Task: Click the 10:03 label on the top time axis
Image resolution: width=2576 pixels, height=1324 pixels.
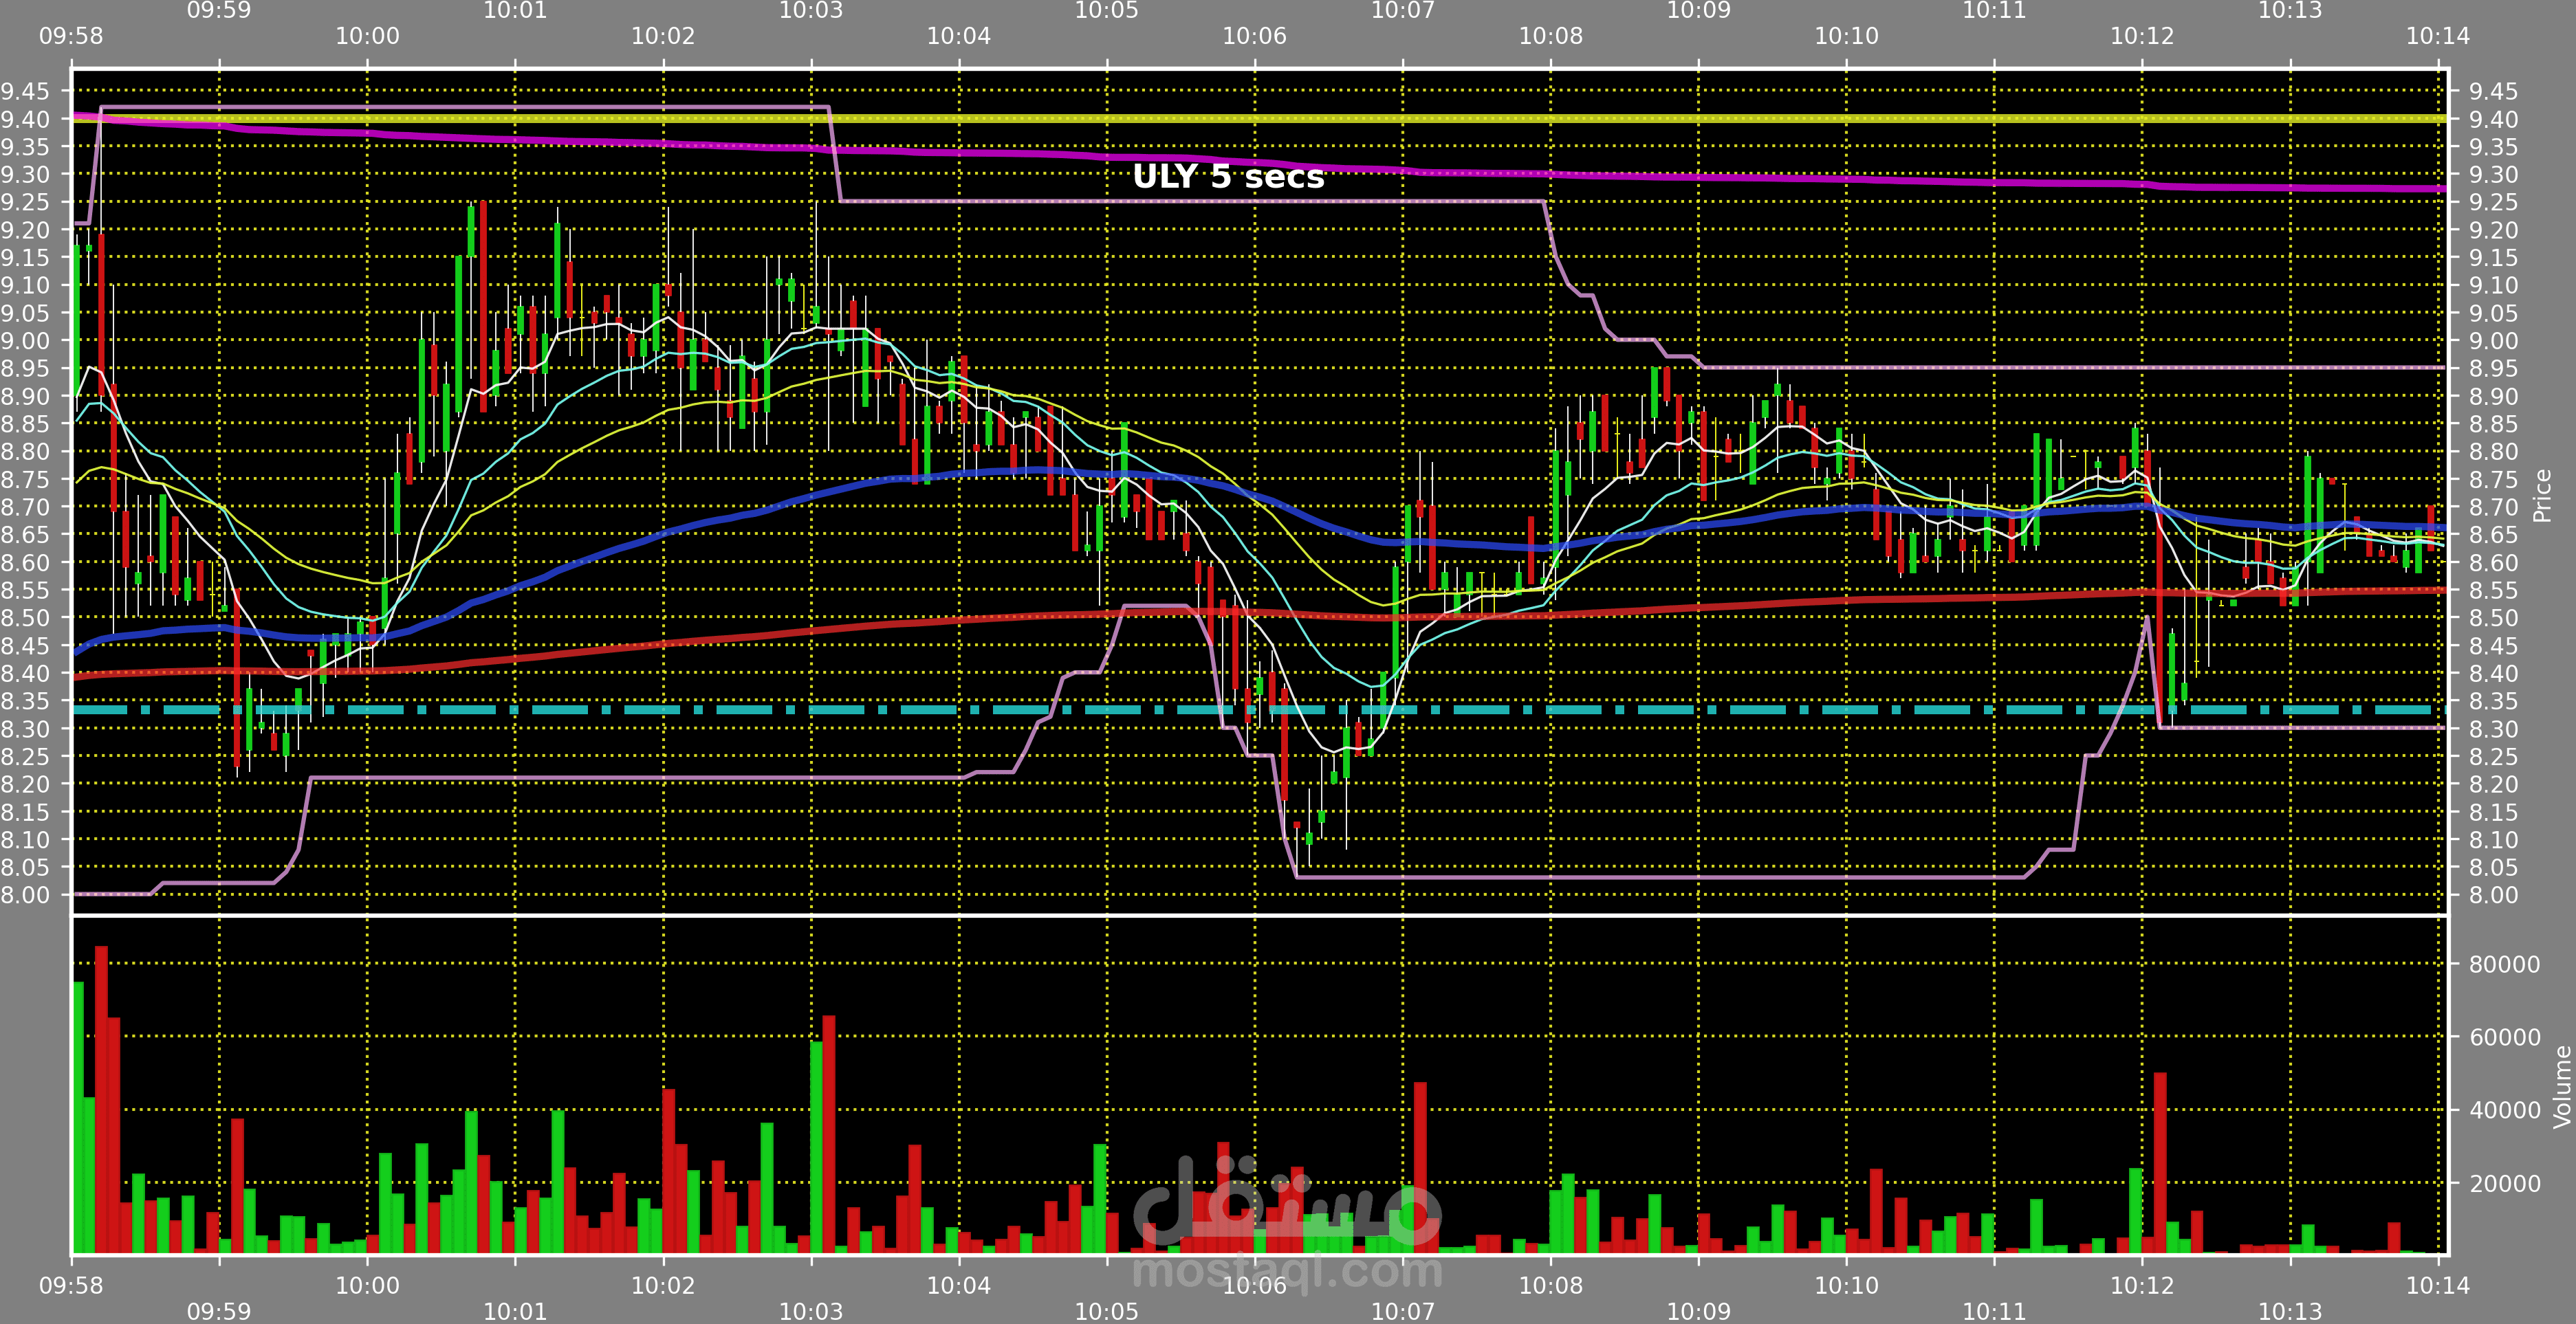Action: pos(811,11)
